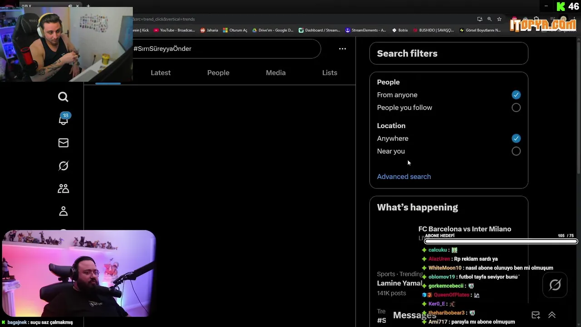Select Near you location radio option

click(x=516, y=151)
